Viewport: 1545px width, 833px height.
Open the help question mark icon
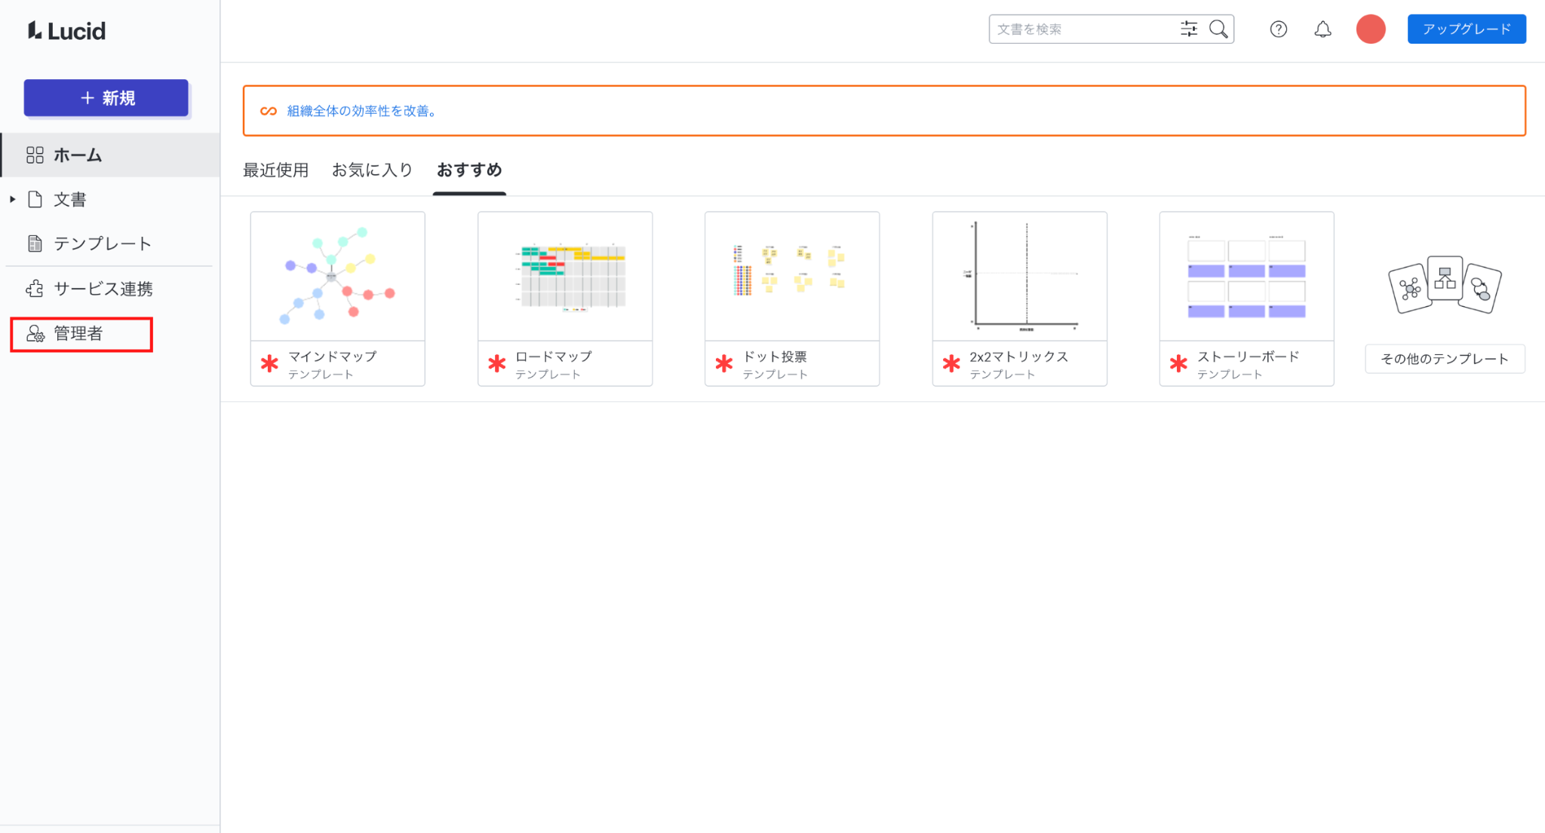click(1278, 29)
